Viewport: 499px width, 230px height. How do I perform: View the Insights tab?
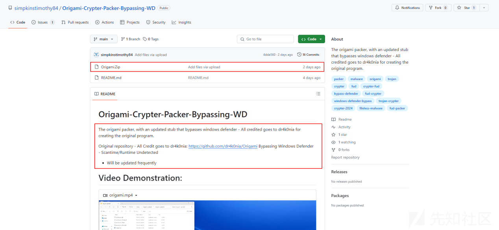tap(181, 22)
